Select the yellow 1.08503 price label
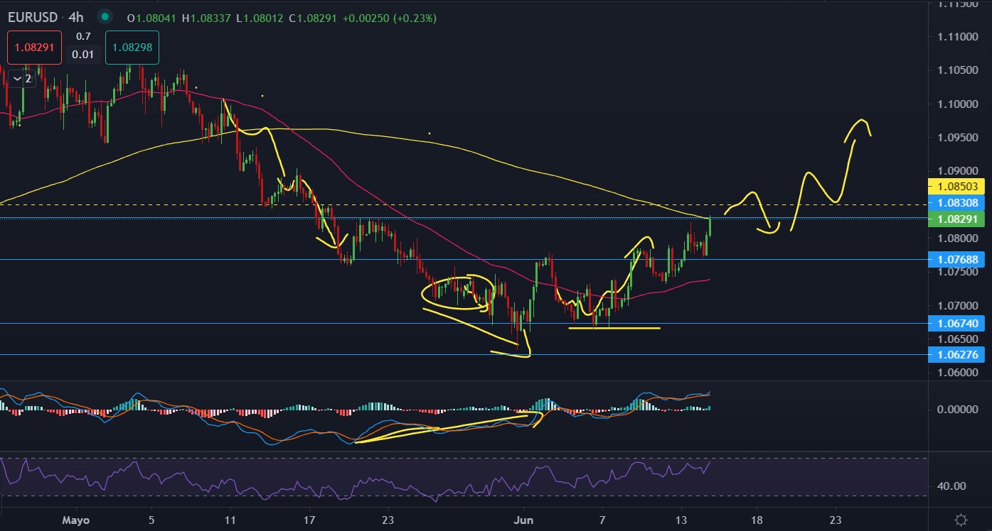The image size is (992, 531). coord(956,187)
